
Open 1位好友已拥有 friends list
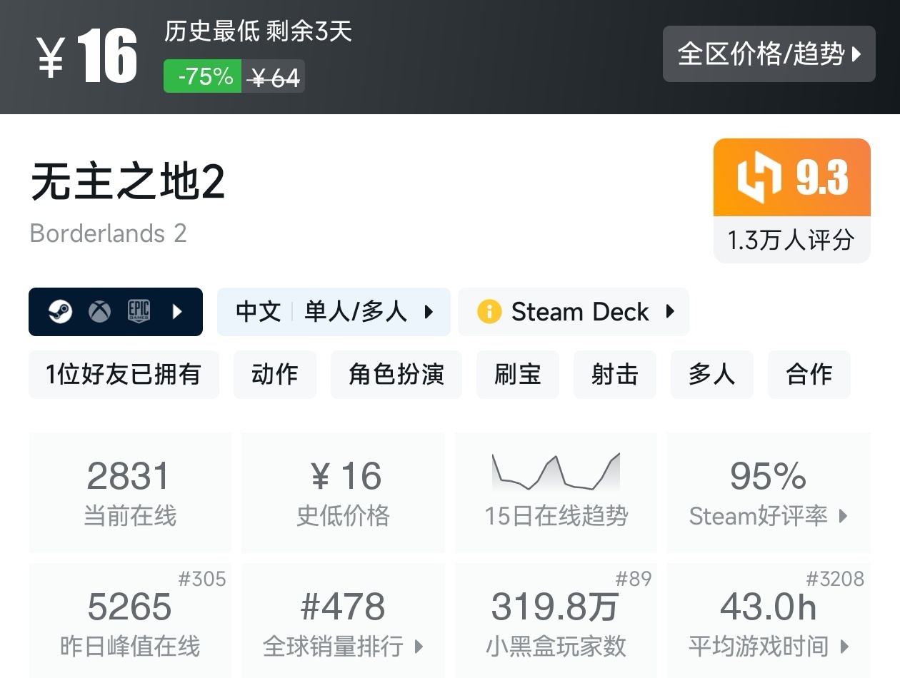[x=124, y=375]
